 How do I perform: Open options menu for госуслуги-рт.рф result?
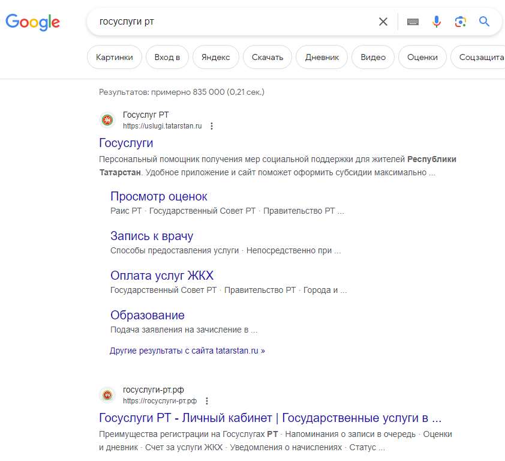coord(207,401)
